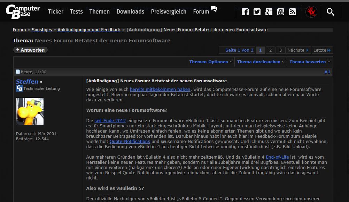Click Steffen's yellow moose avatar
Screen dimensions: 349x202
(x=30, y=111)
